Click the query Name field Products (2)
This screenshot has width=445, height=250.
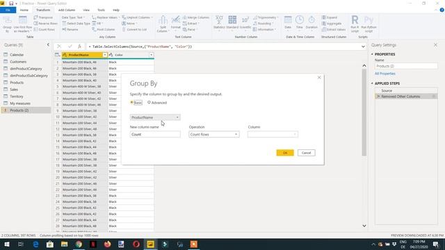pos(406,66)
